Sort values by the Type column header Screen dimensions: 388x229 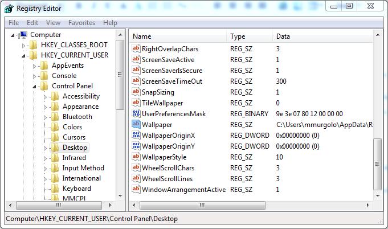[x=250, y=36]
